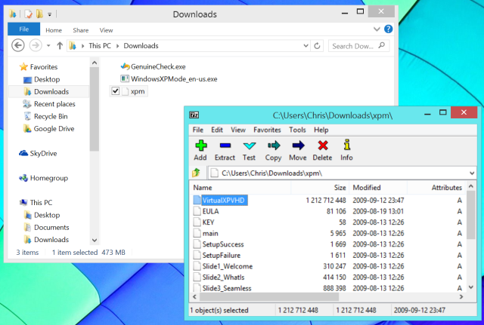Click the Copy arrow icon
This screenshot has height=325, width=484.
point(274,150)
